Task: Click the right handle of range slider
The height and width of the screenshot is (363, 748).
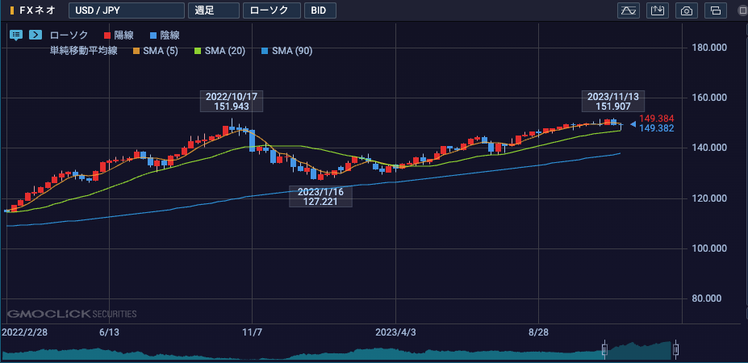Action: tap(676, 349)
